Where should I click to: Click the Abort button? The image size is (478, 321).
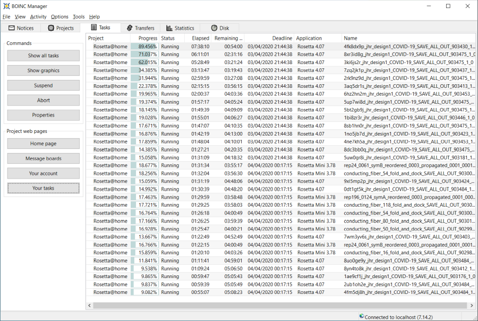(x=44, y=100)
